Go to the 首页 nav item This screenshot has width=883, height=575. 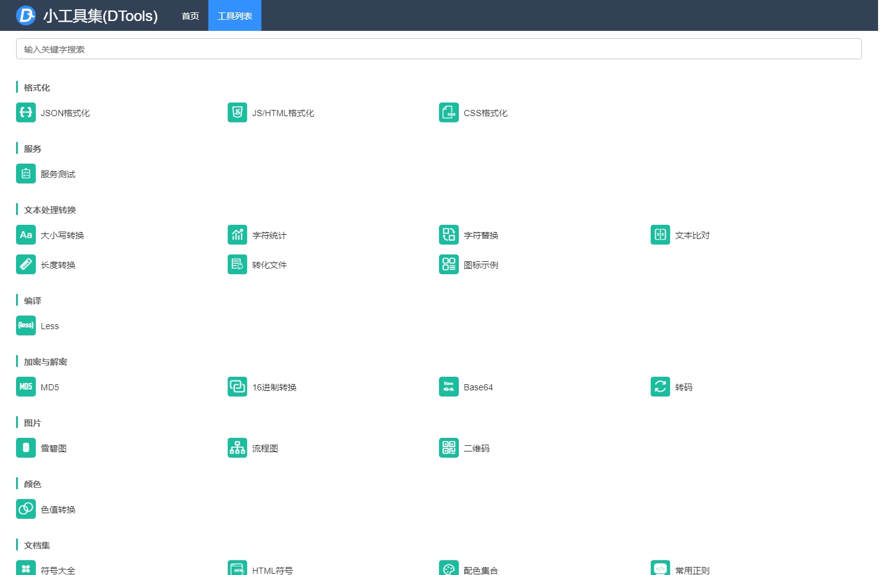[x=190, y=15]
